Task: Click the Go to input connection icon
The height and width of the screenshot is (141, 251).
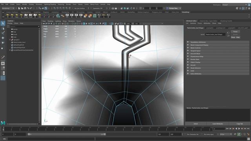Action: tap(228, 33)
